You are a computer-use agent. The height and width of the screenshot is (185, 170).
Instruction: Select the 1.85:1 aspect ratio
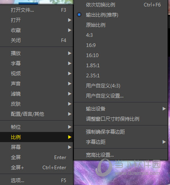pyautogui.click(x=121, y=66)
